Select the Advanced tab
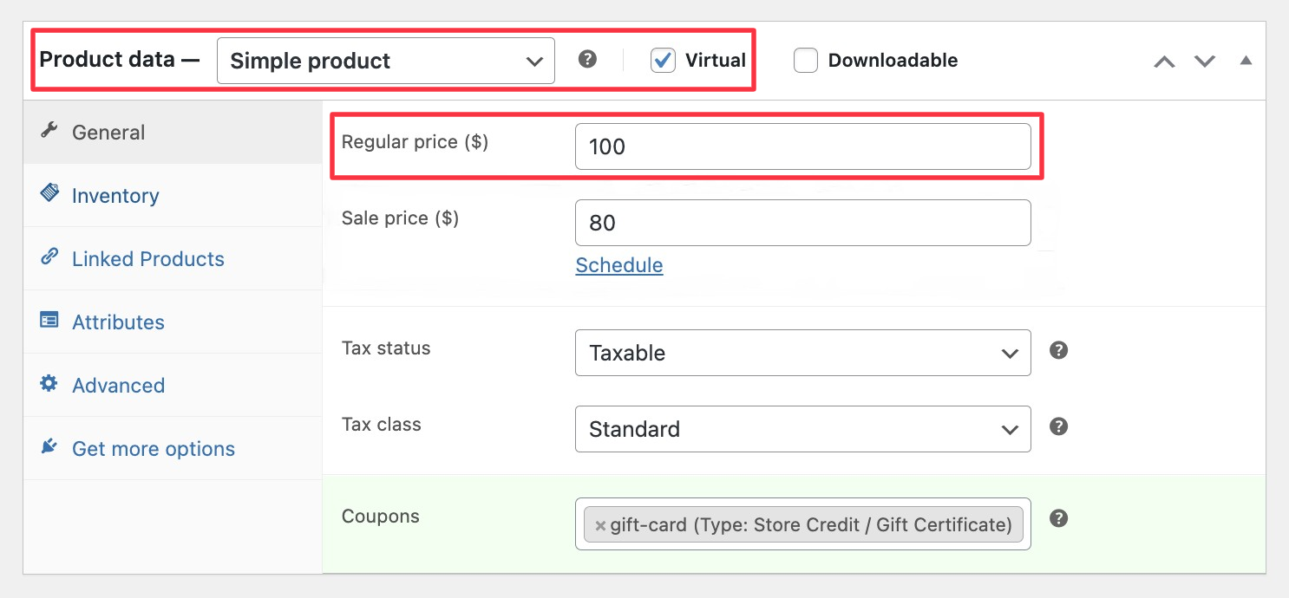Screen dimensions: 1289x598 pos(118,386)
